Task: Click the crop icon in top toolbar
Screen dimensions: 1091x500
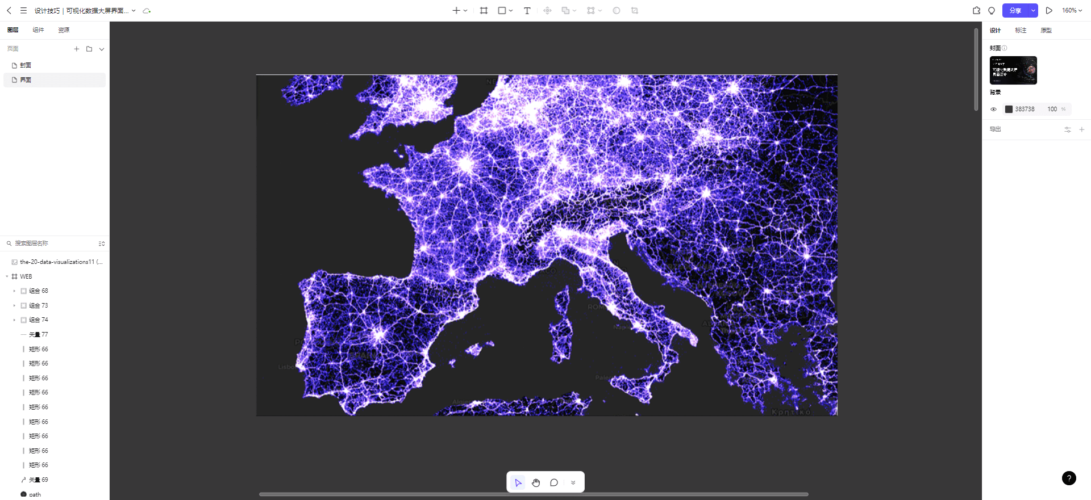Action: [x=635, y=10]
